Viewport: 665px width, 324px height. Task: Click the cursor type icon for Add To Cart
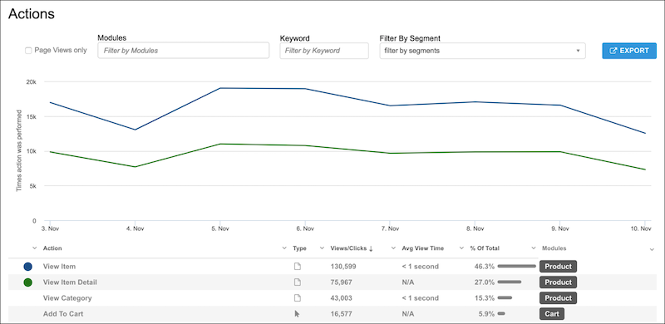[297, 314]
